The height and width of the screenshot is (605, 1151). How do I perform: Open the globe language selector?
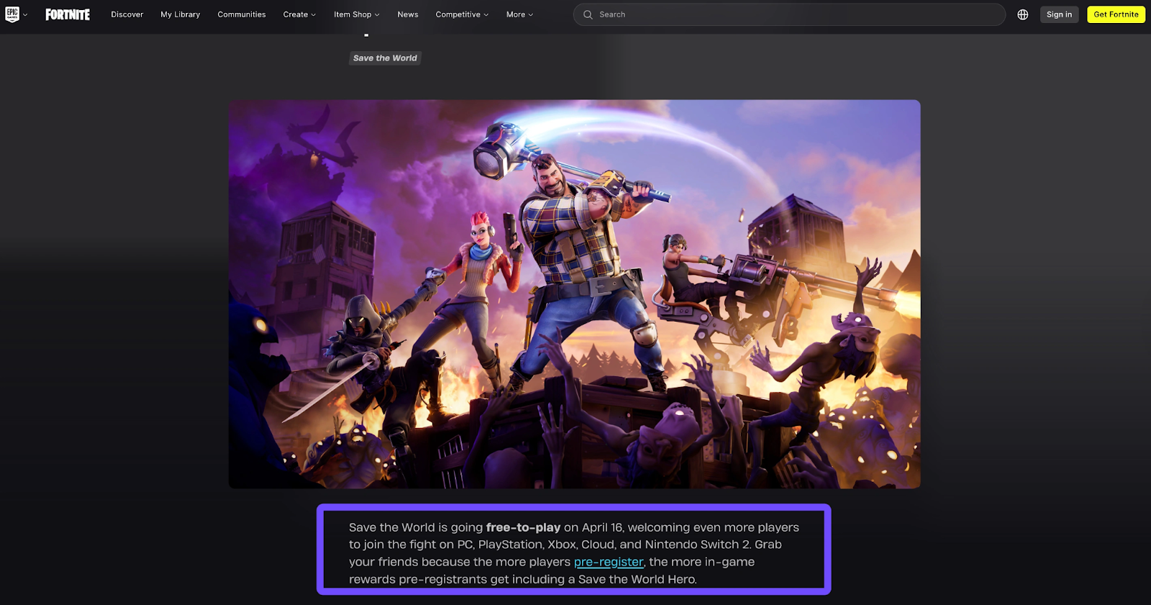tap(1022, 14)
